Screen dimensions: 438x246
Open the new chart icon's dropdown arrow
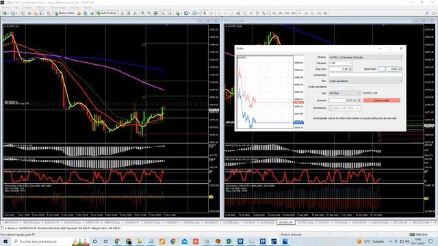coord(8,13)
